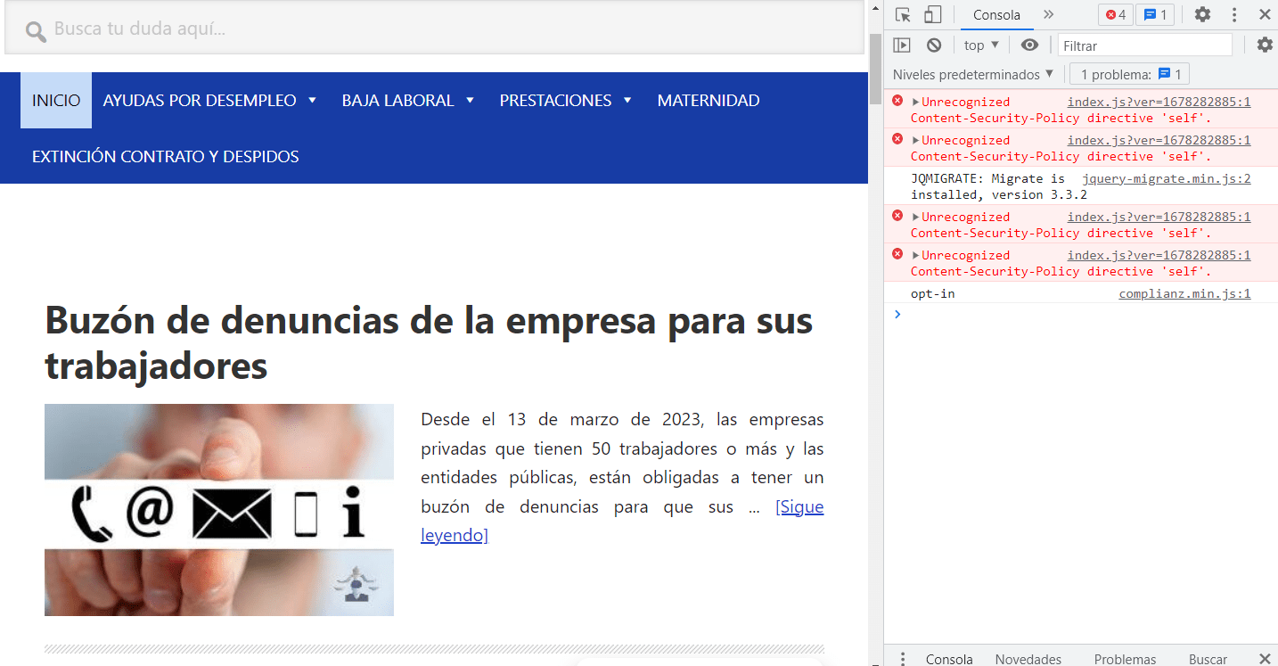Open first index.js?ver=1678282885:1 link
The width and height of the screenshot is (1278, 666).
[1159, 102]
